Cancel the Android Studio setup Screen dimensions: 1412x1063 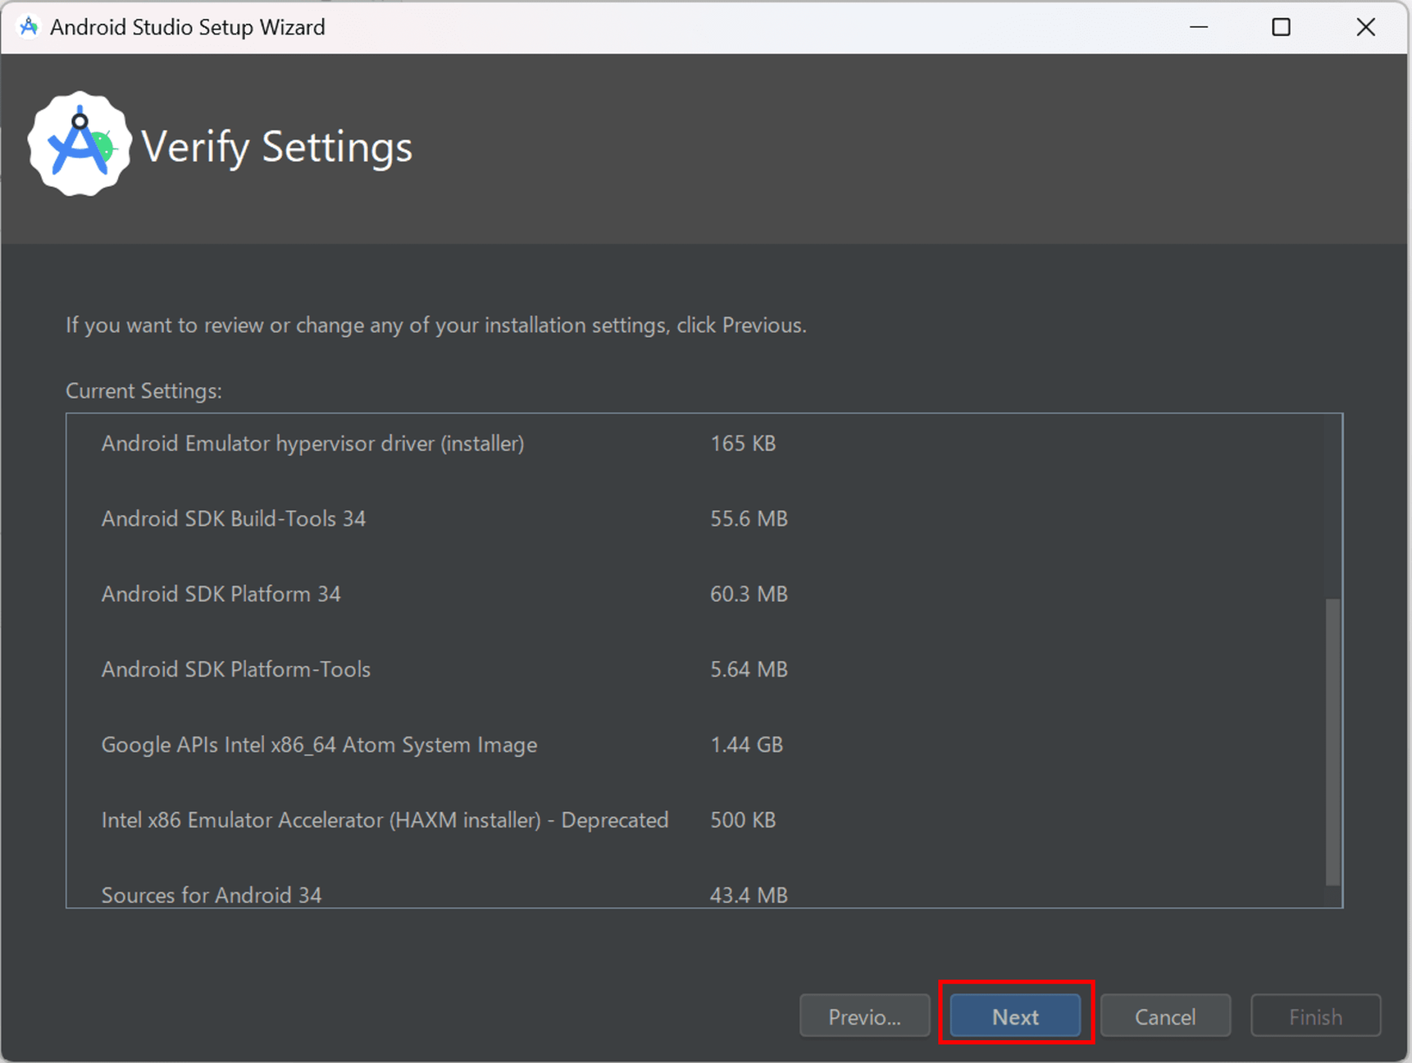pyautogui.click(x=1164, y=1015)
